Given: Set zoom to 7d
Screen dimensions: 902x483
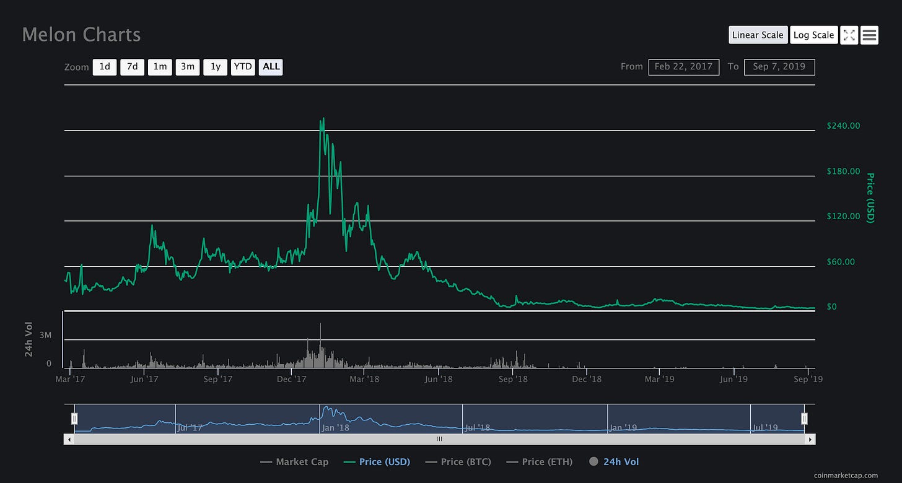Looking at the screenshot, I should (132, 67).
